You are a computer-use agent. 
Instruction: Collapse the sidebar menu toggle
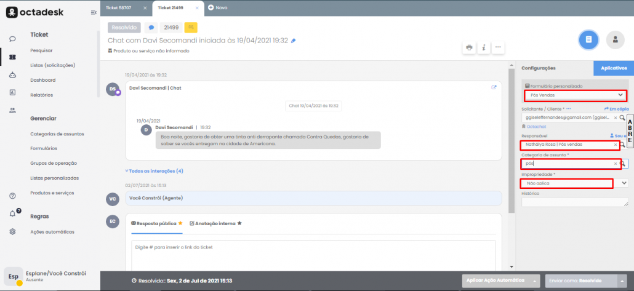[x=93, y=12]
